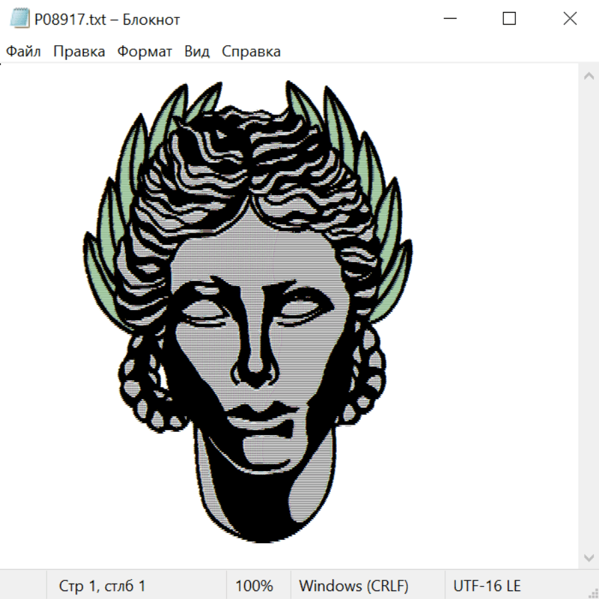Maximize the Notepad window

tap(509, 19)
